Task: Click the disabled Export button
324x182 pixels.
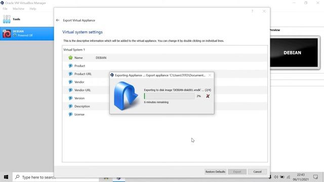Action: coord(237,172)
